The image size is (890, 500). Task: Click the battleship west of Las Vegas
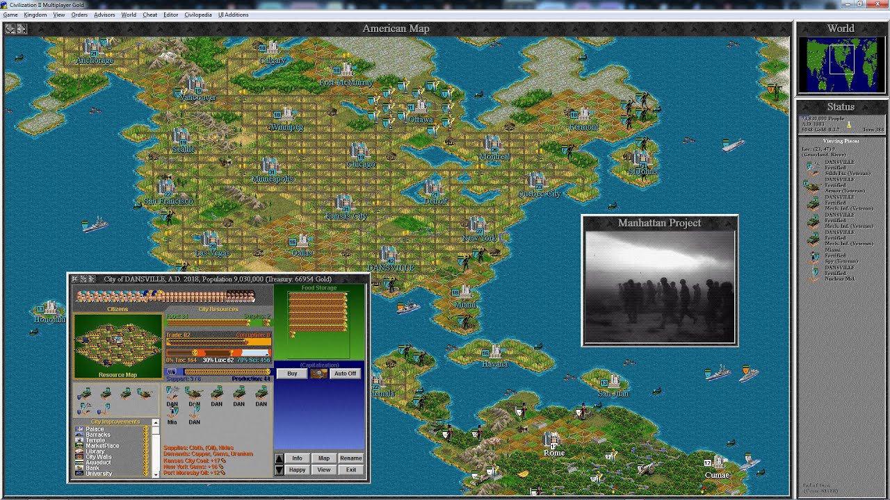[x=95, y=225]
